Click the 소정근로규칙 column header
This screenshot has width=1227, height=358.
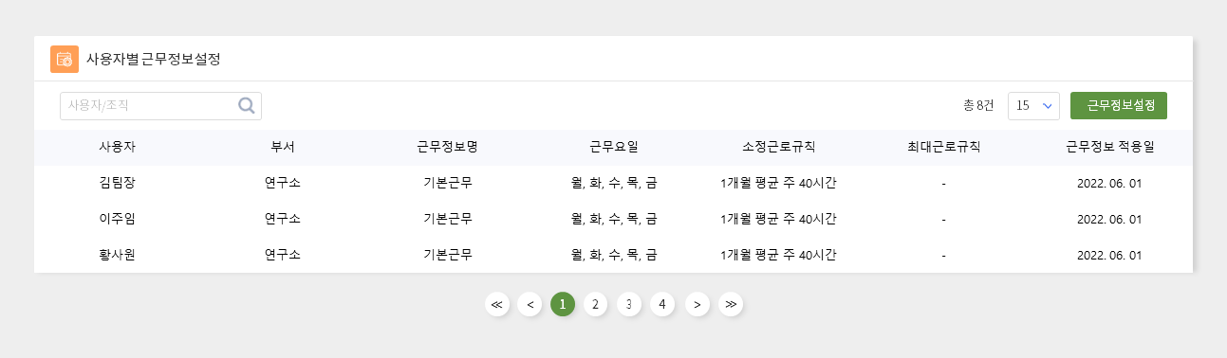(x=778, y=148)
